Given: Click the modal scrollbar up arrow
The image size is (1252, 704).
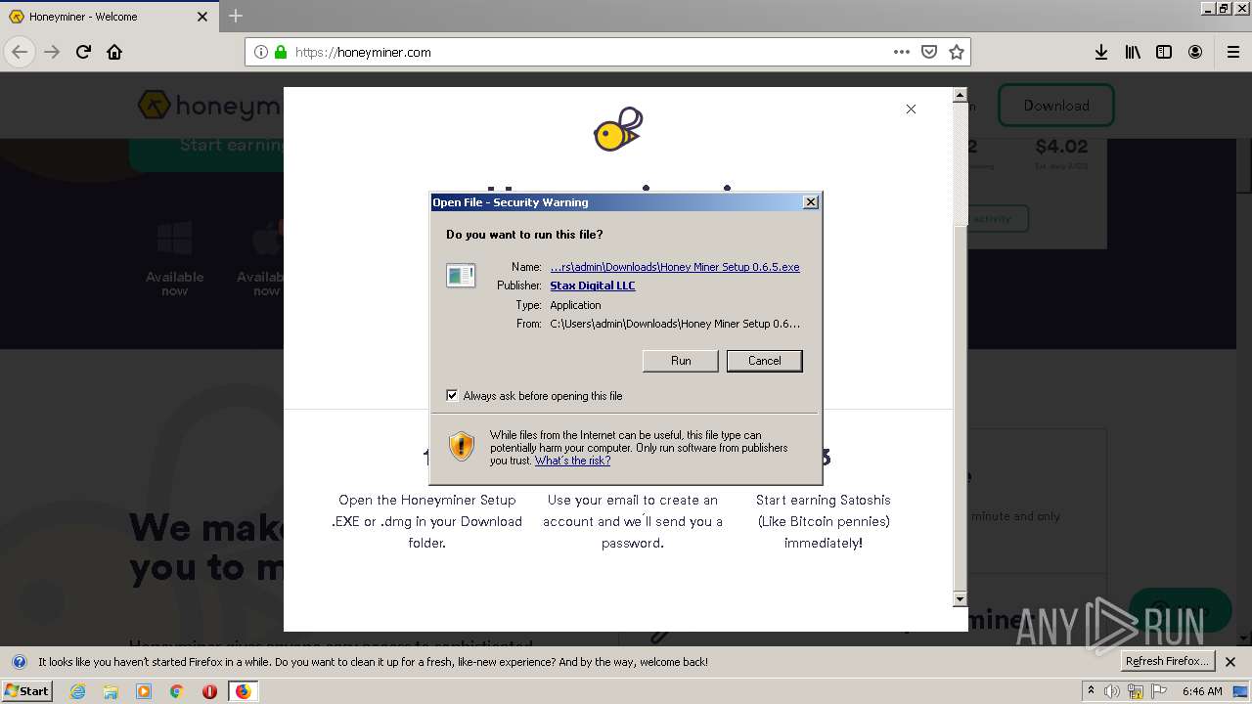Looking at the screenshot, I should (960, 96).
